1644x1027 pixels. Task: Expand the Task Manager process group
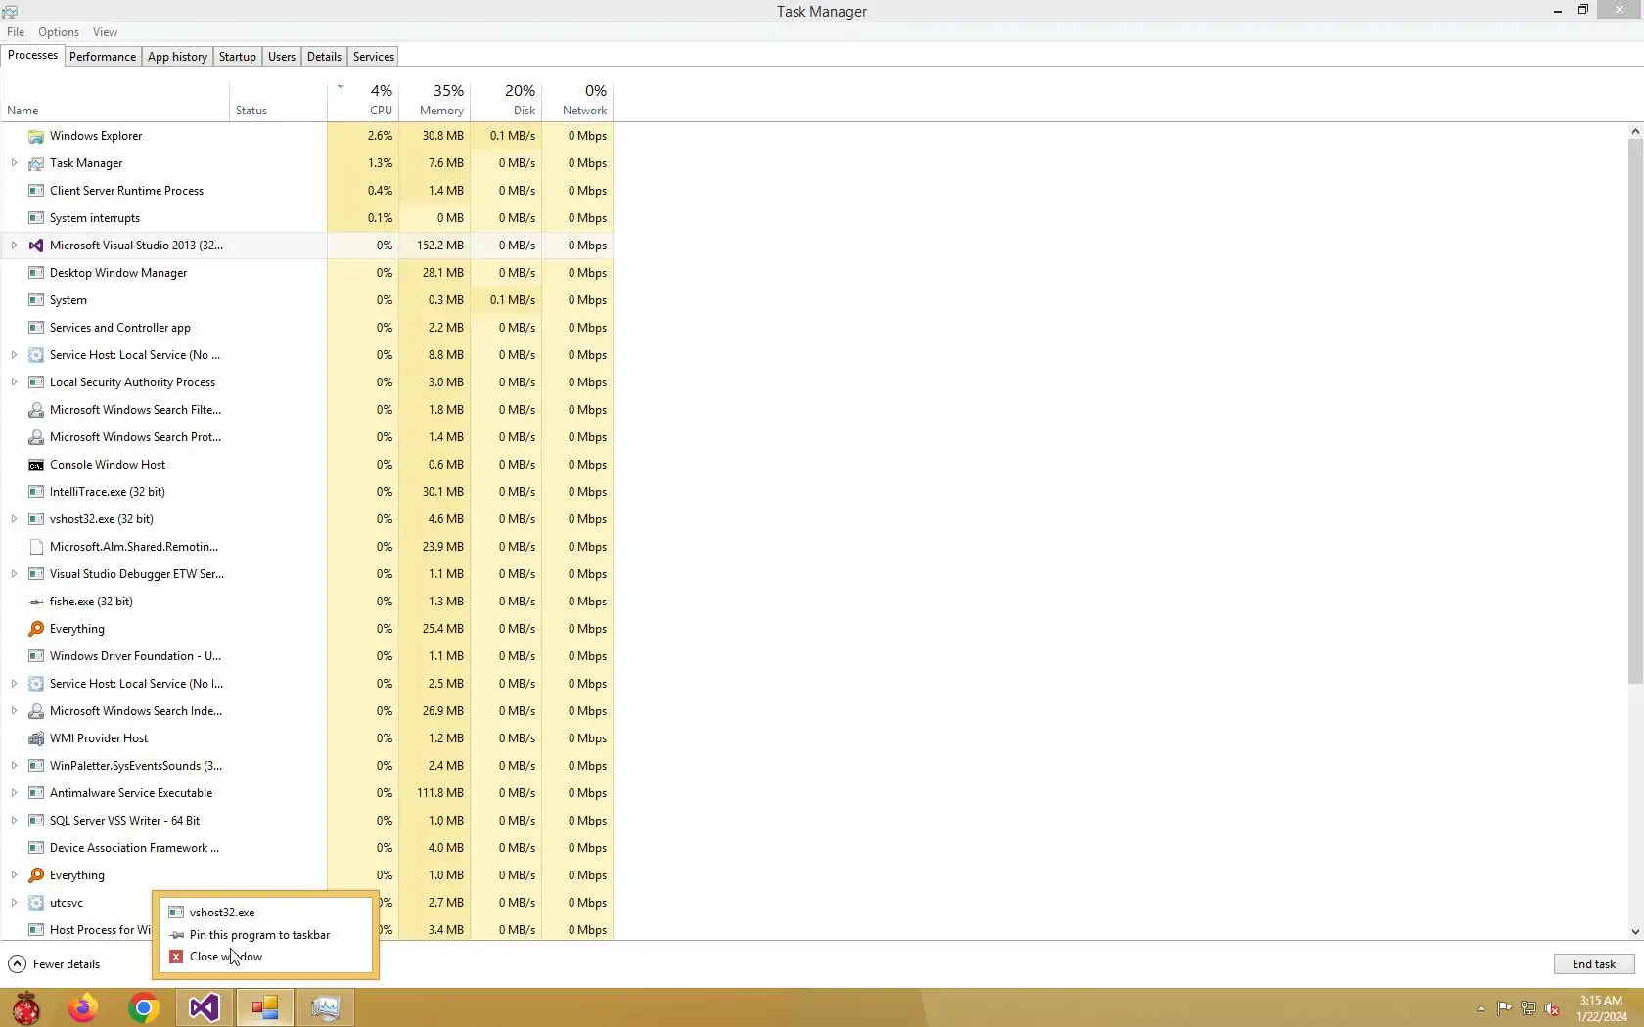point(14,163)
